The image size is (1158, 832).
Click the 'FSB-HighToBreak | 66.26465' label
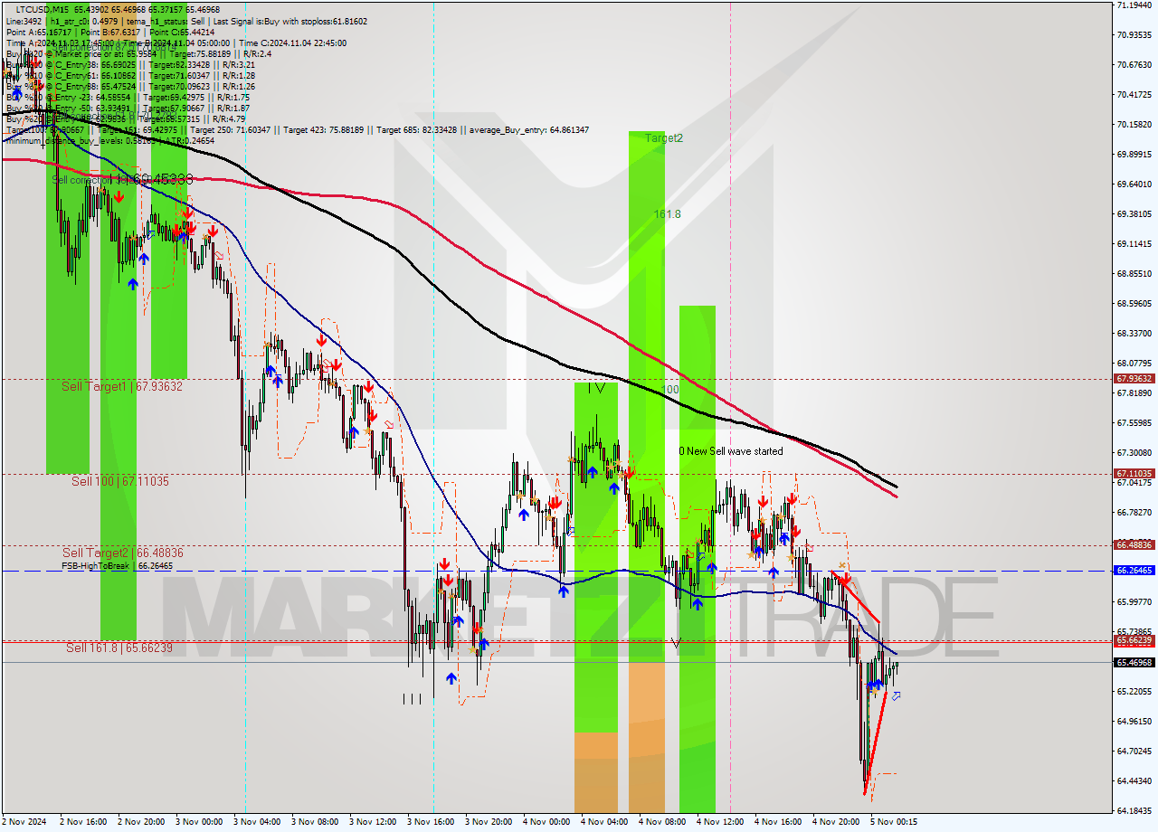[117, 565]
